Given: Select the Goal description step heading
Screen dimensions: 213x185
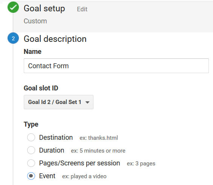Looking at the screenshot, I should tap(55, 39).
